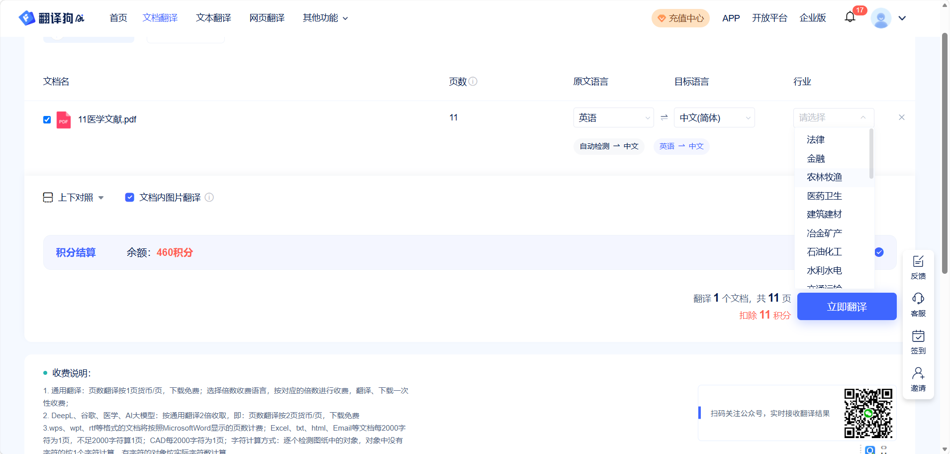Open 开放平台 link
951x454 pixels.
pyautogui.click(x=769, y=18)
